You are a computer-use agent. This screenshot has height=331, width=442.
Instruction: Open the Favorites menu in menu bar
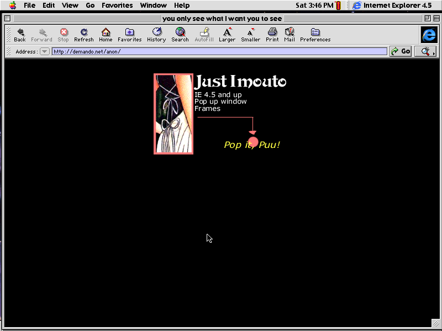tap(117, 6)
